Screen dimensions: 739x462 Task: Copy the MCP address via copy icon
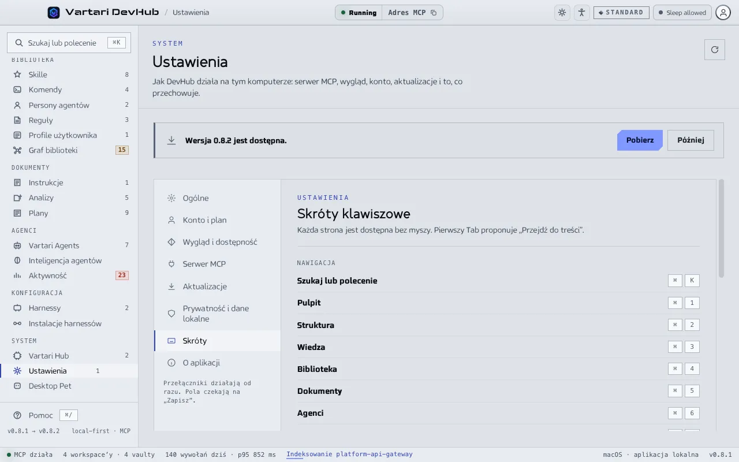434,13
